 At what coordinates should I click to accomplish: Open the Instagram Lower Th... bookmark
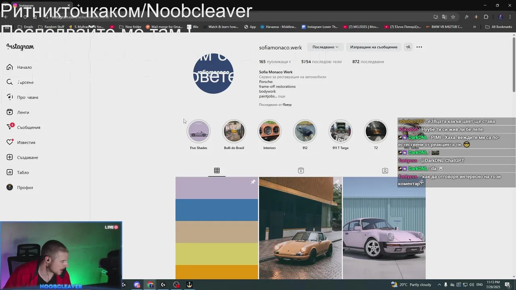pyautogui.click(x=320, y=27)
